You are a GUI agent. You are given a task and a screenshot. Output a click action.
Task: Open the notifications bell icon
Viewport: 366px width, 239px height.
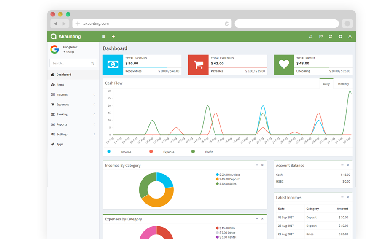311,36
